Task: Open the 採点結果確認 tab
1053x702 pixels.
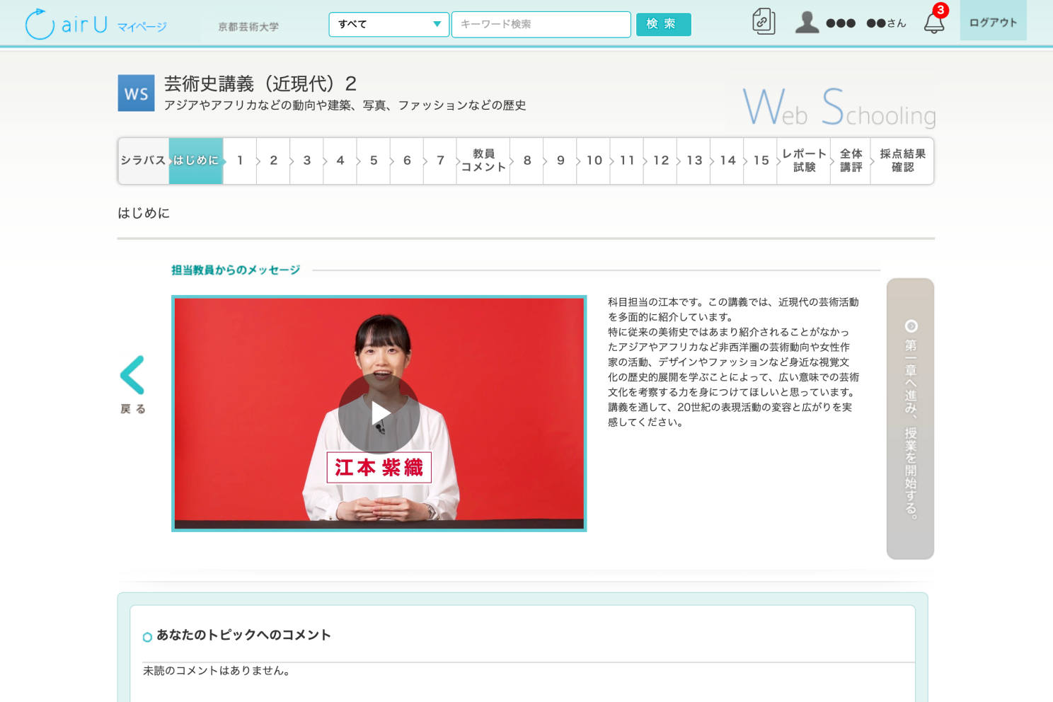Action: 902,161
